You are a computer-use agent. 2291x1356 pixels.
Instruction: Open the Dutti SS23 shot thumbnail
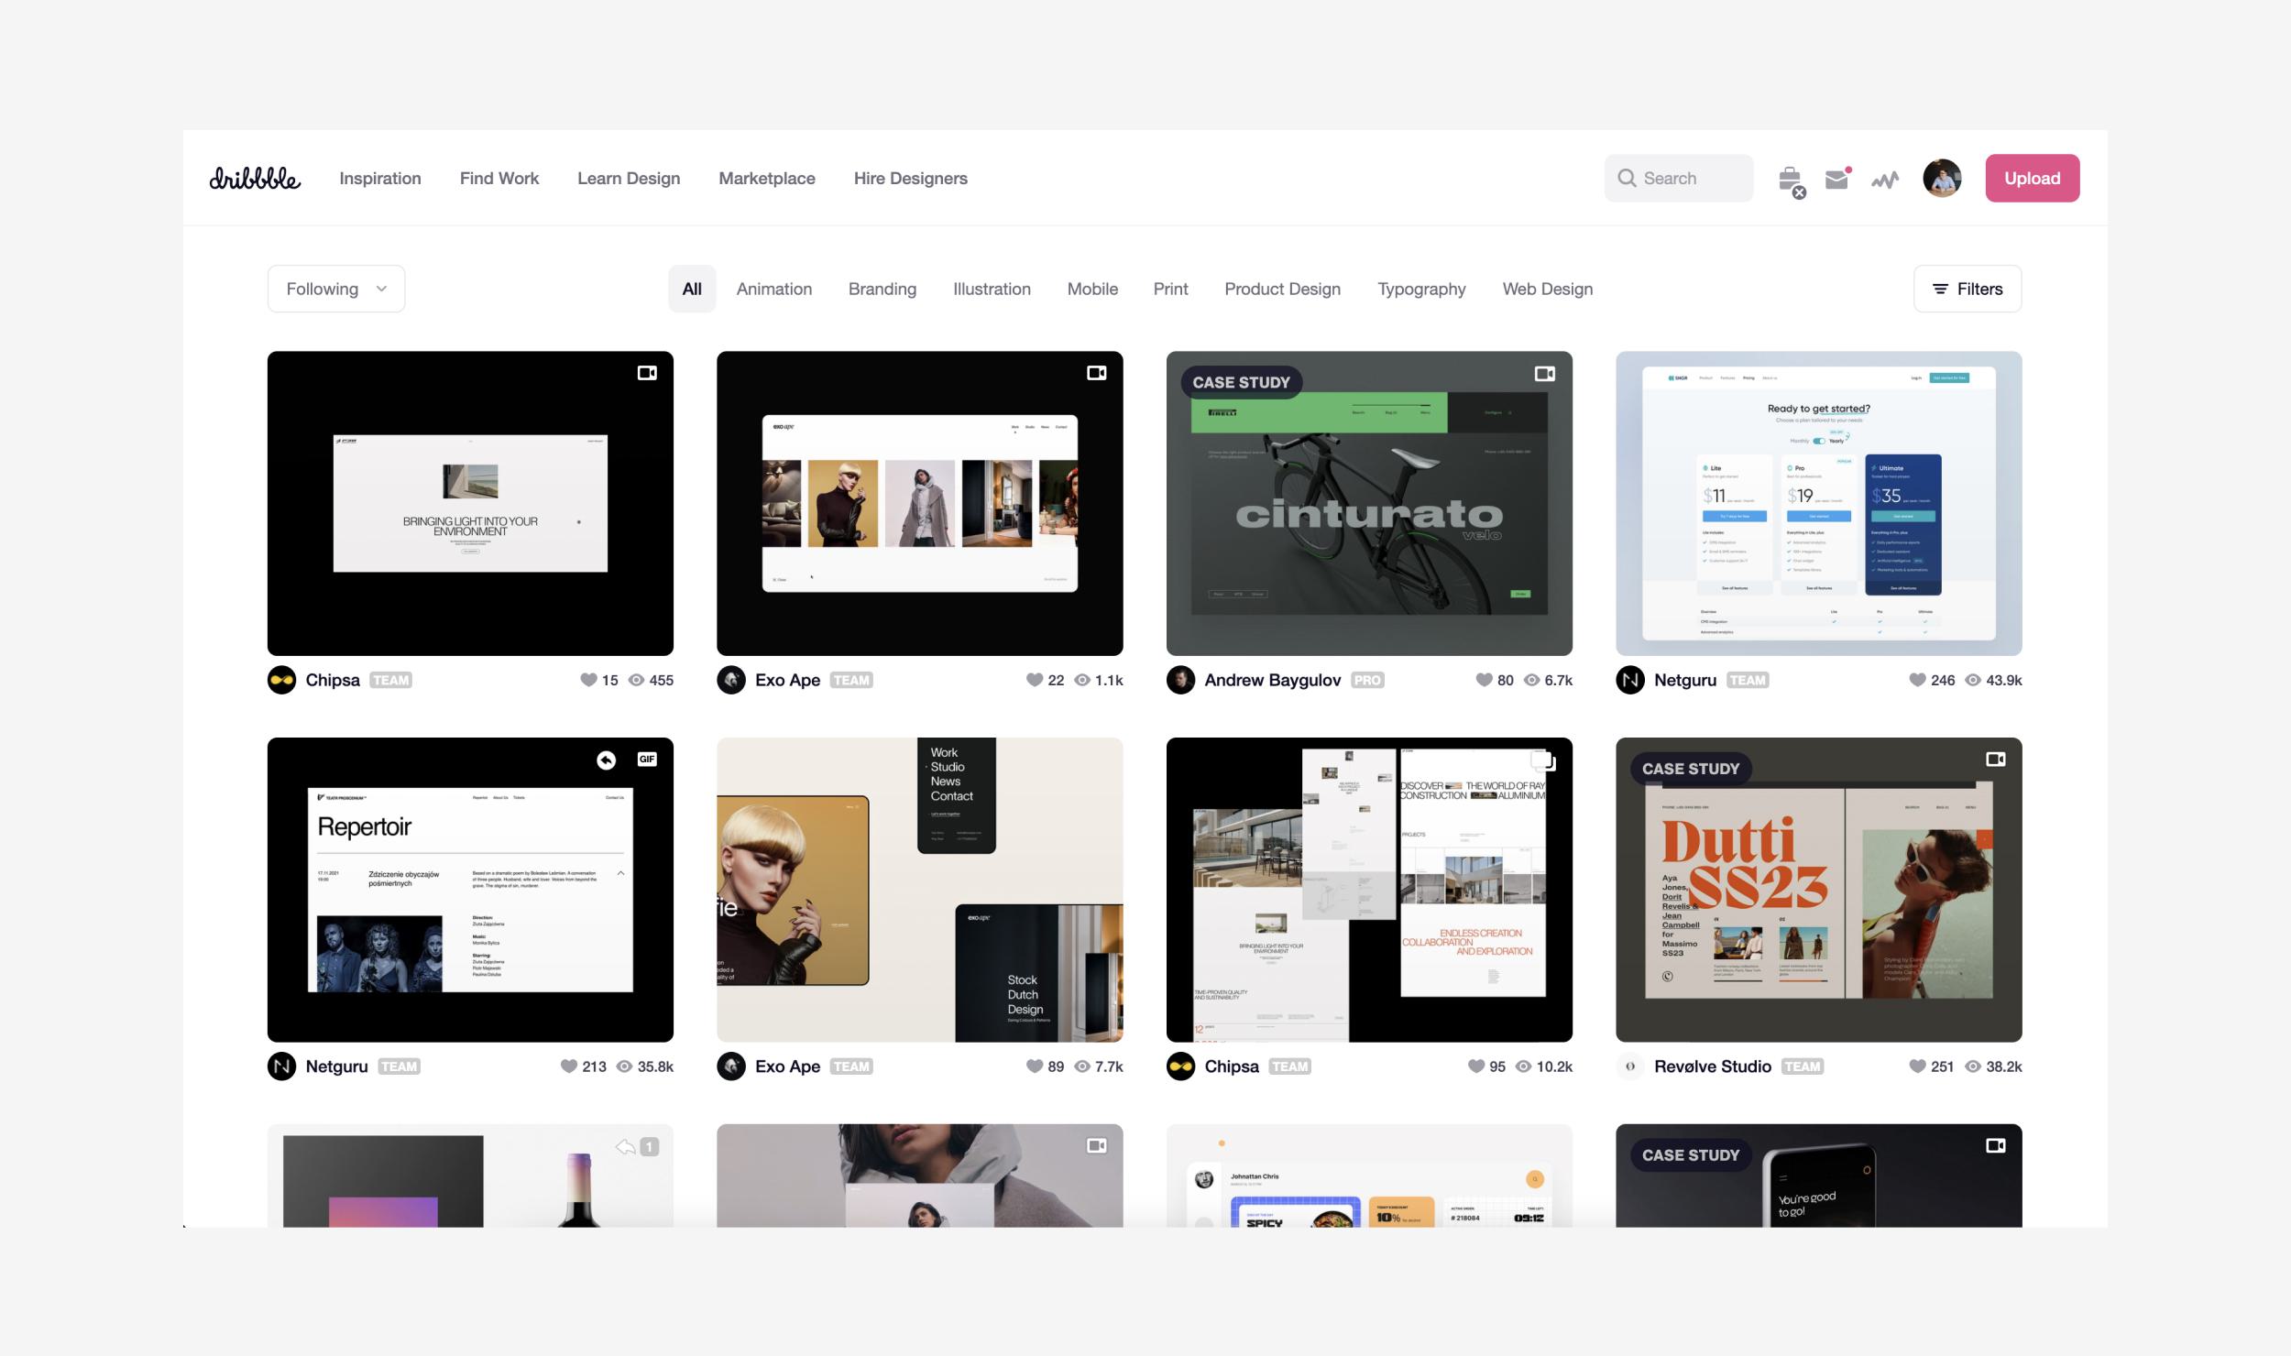(x=1819, y=890)
